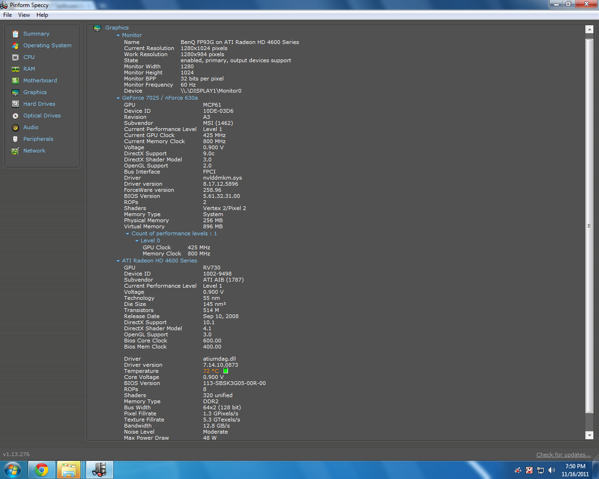The image size is (599, 479).
Task: Click the RV730 GPU value
Action: click(212, 268)
